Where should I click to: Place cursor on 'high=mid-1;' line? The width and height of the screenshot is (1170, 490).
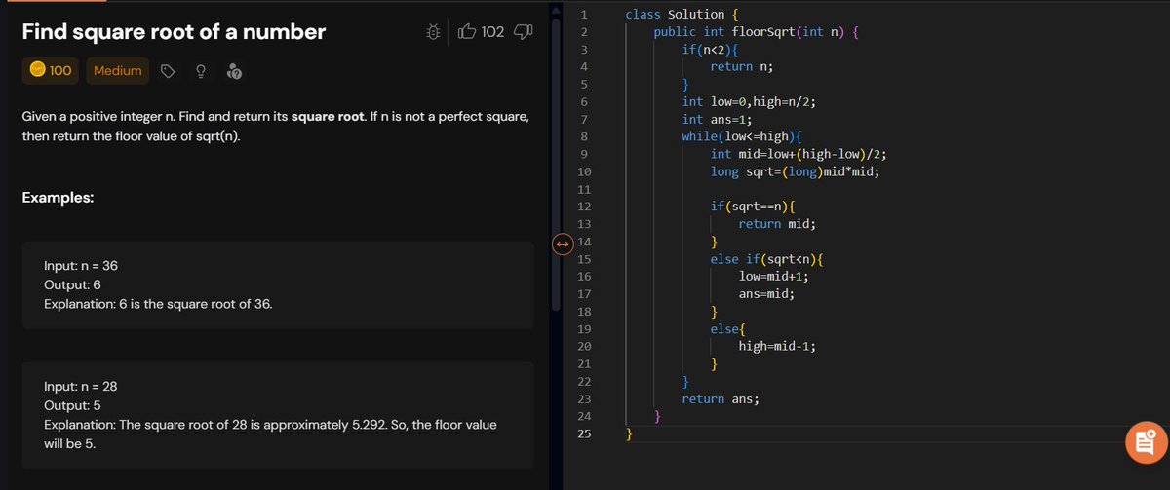(x=777, y=347)
